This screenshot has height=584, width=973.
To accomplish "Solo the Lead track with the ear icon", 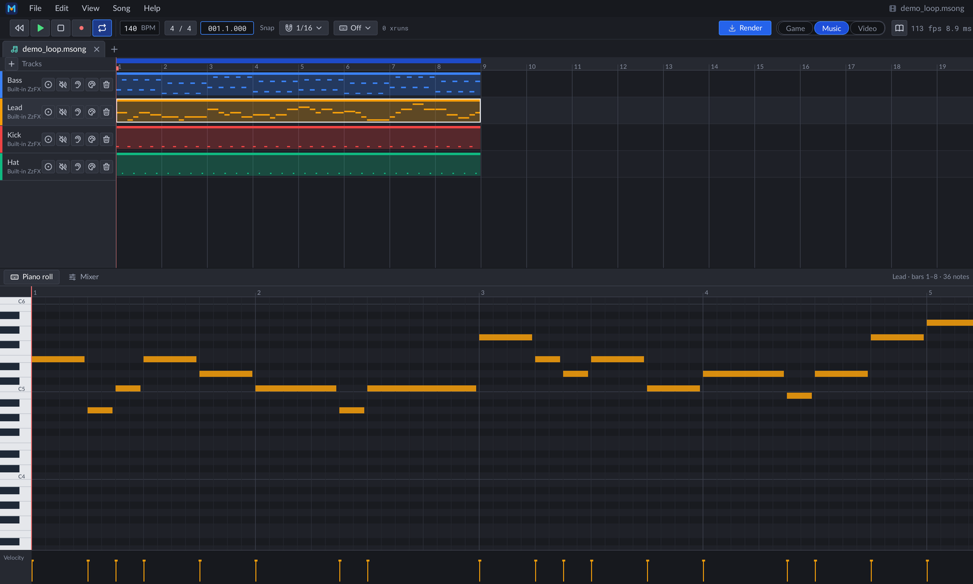I will tap(77, 112).
